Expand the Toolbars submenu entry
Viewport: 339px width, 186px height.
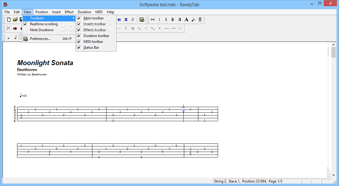coord(49,18)
